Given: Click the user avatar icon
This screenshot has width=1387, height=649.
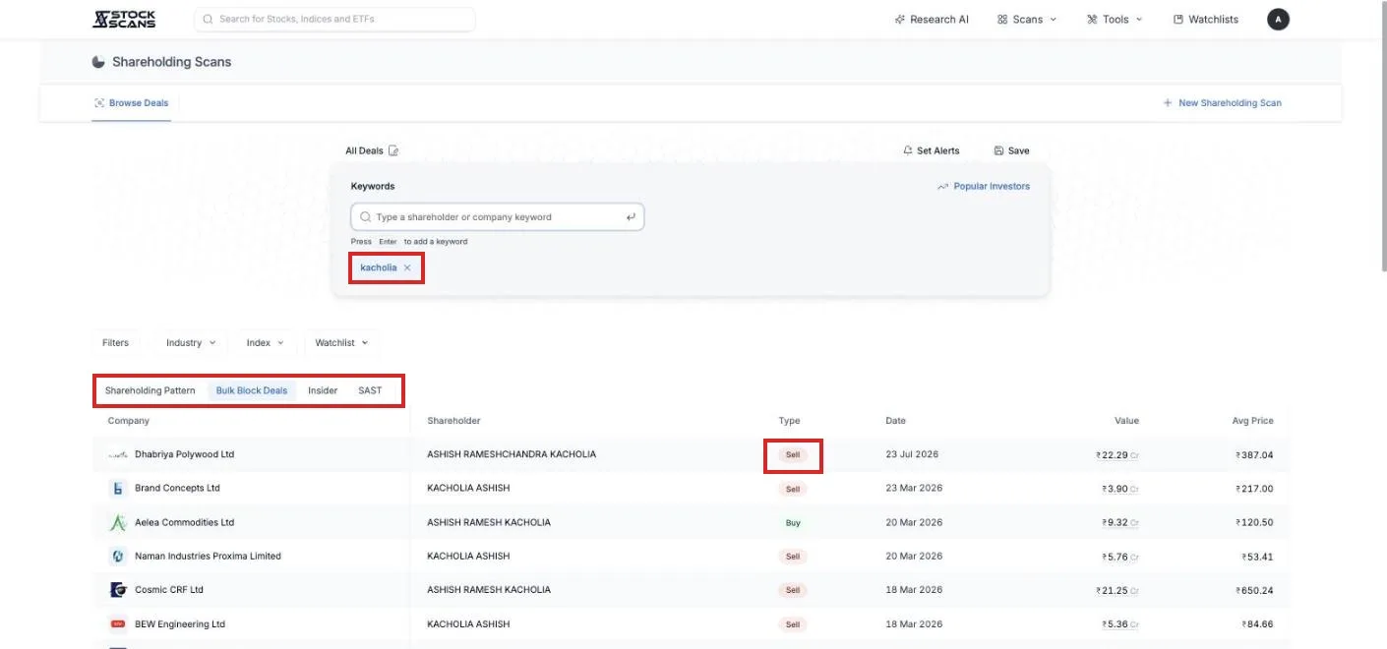Looking at the screenshot, I should 1278,19.
